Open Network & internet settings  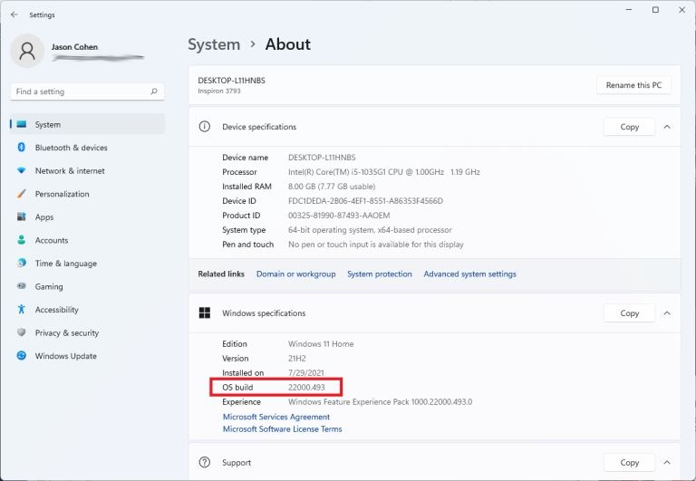(x=87, y=170)
